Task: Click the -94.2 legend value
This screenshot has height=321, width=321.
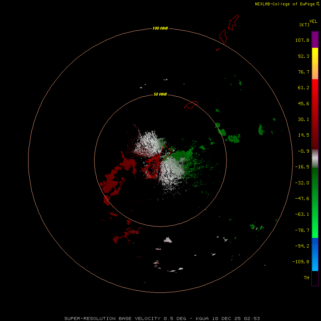Action: pyautogui.click(x=302, y=246)
